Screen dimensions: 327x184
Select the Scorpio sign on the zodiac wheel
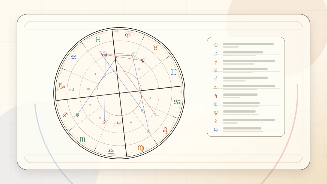[83, 139]
